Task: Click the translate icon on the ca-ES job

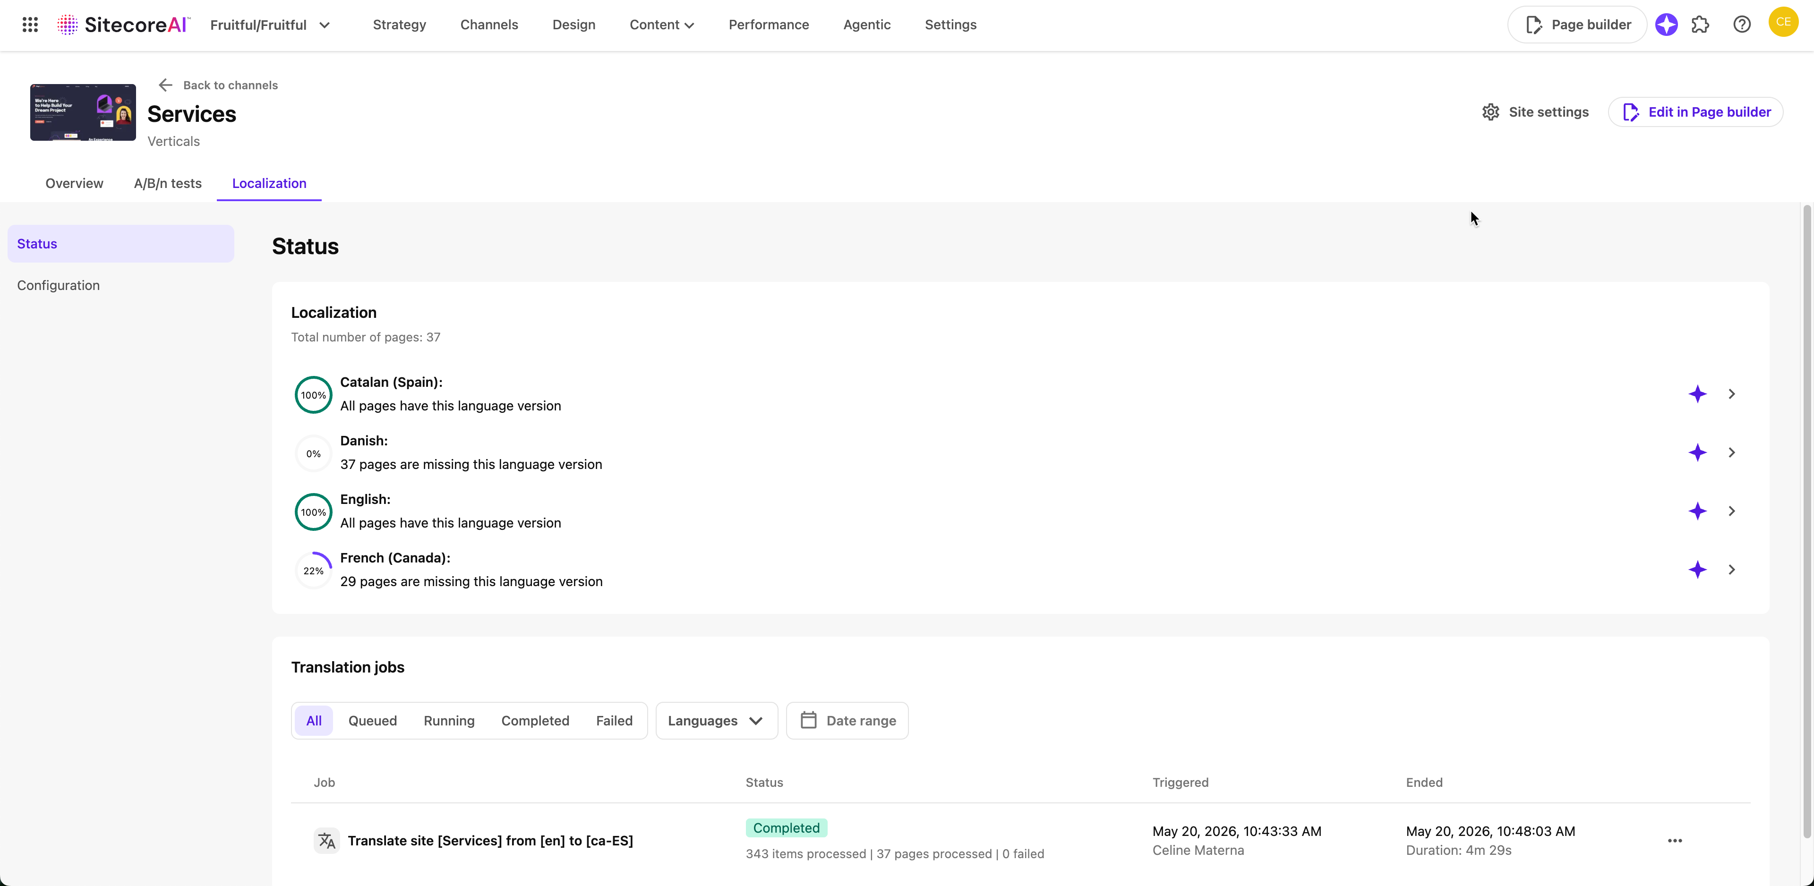Action: tap(326, 840)
